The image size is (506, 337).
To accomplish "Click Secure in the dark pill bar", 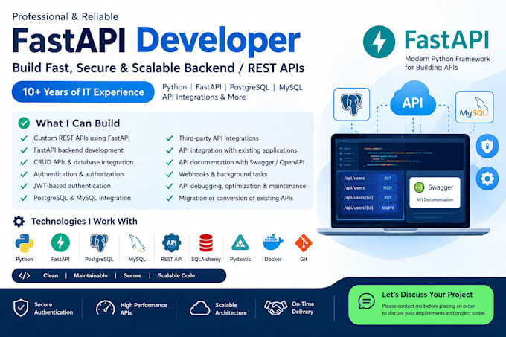I will coord(132,275).
